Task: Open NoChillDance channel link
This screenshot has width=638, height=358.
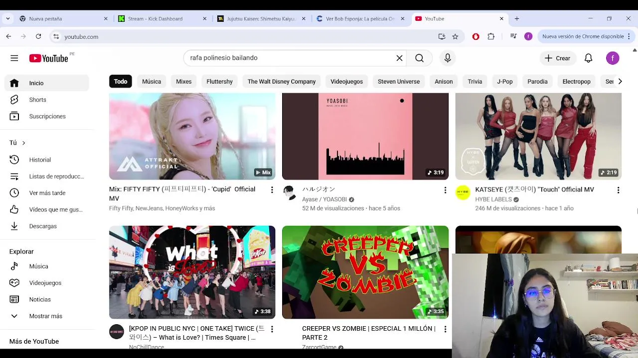Action: point(147,347)
